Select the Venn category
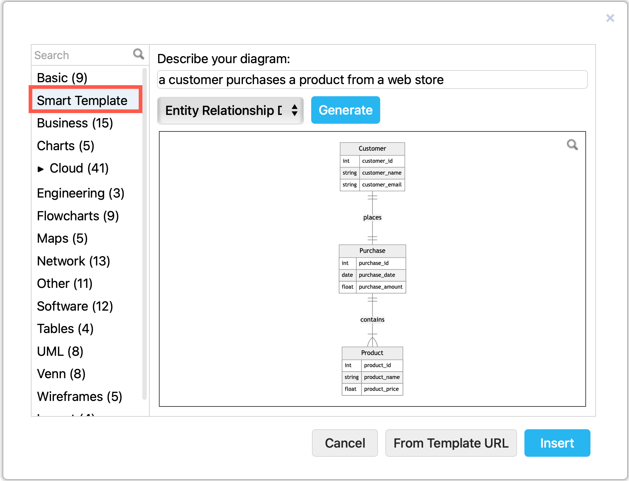 click(x=61, y=374)
